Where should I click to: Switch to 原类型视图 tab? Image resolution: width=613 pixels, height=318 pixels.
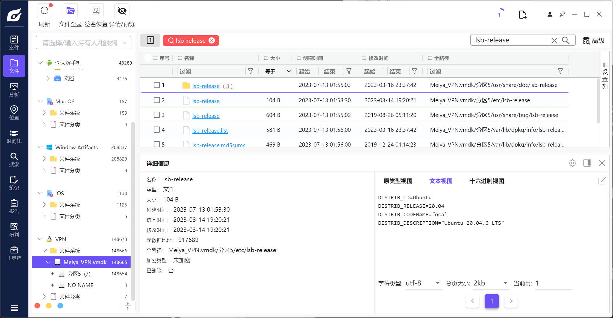pyautogui.click(x=398, y=181)
